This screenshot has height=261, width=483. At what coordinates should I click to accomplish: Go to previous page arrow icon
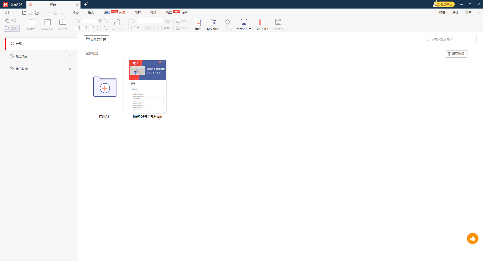coord(133,21)
